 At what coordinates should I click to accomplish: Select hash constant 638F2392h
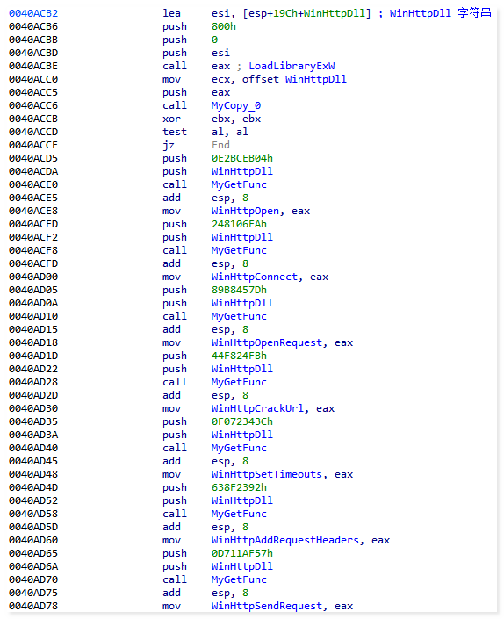[239, 487]
